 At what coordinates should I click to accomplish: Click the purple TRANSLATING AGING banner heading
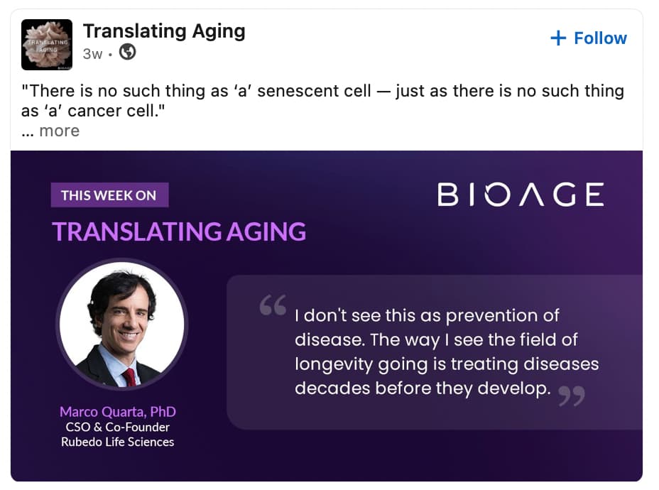179,232
